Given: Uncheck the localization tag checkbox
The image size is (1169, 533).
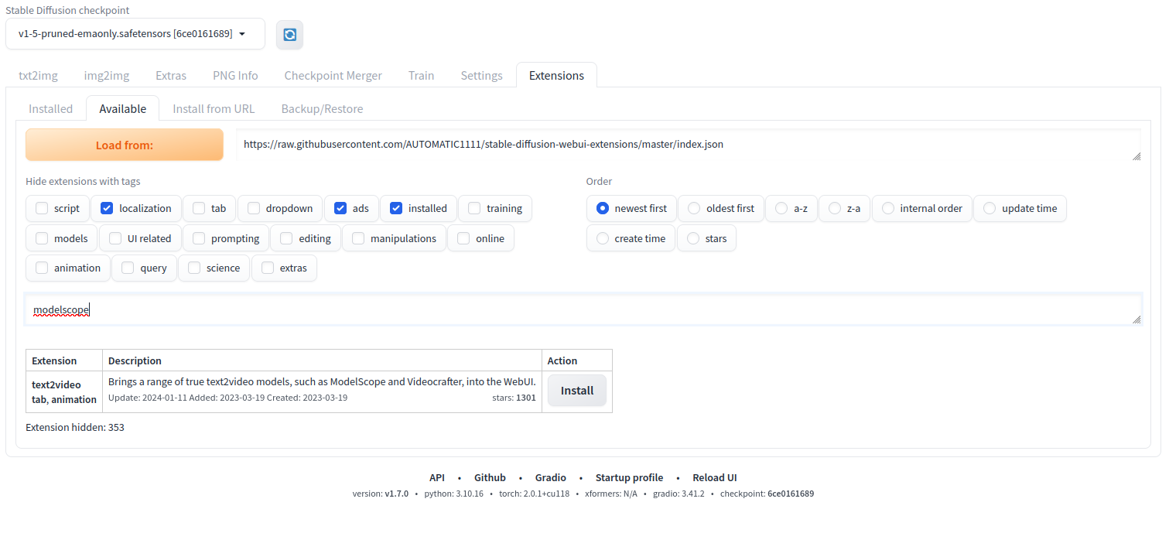Looking at the screenshot, I should [x=108, y=208].
